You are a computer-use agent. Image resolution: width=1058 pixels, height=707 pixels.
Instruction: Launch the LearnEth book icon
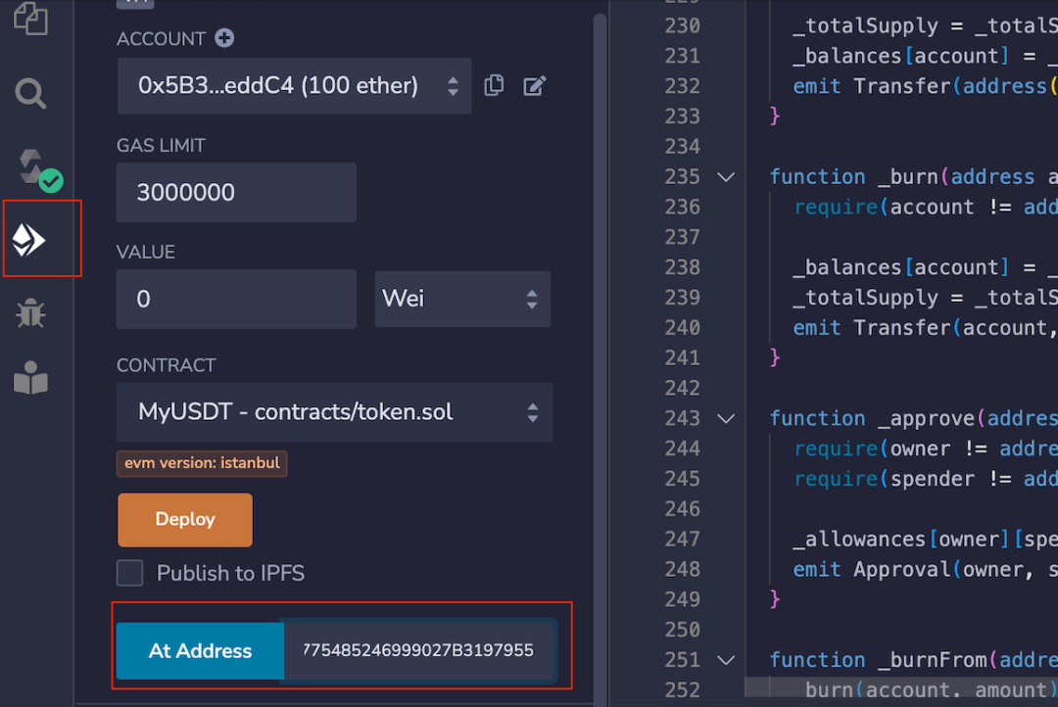(30, 380)
